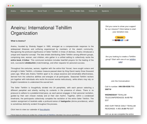
Task: Click the call-in number 646-558-6338
Action: click(x=124, y=86)
